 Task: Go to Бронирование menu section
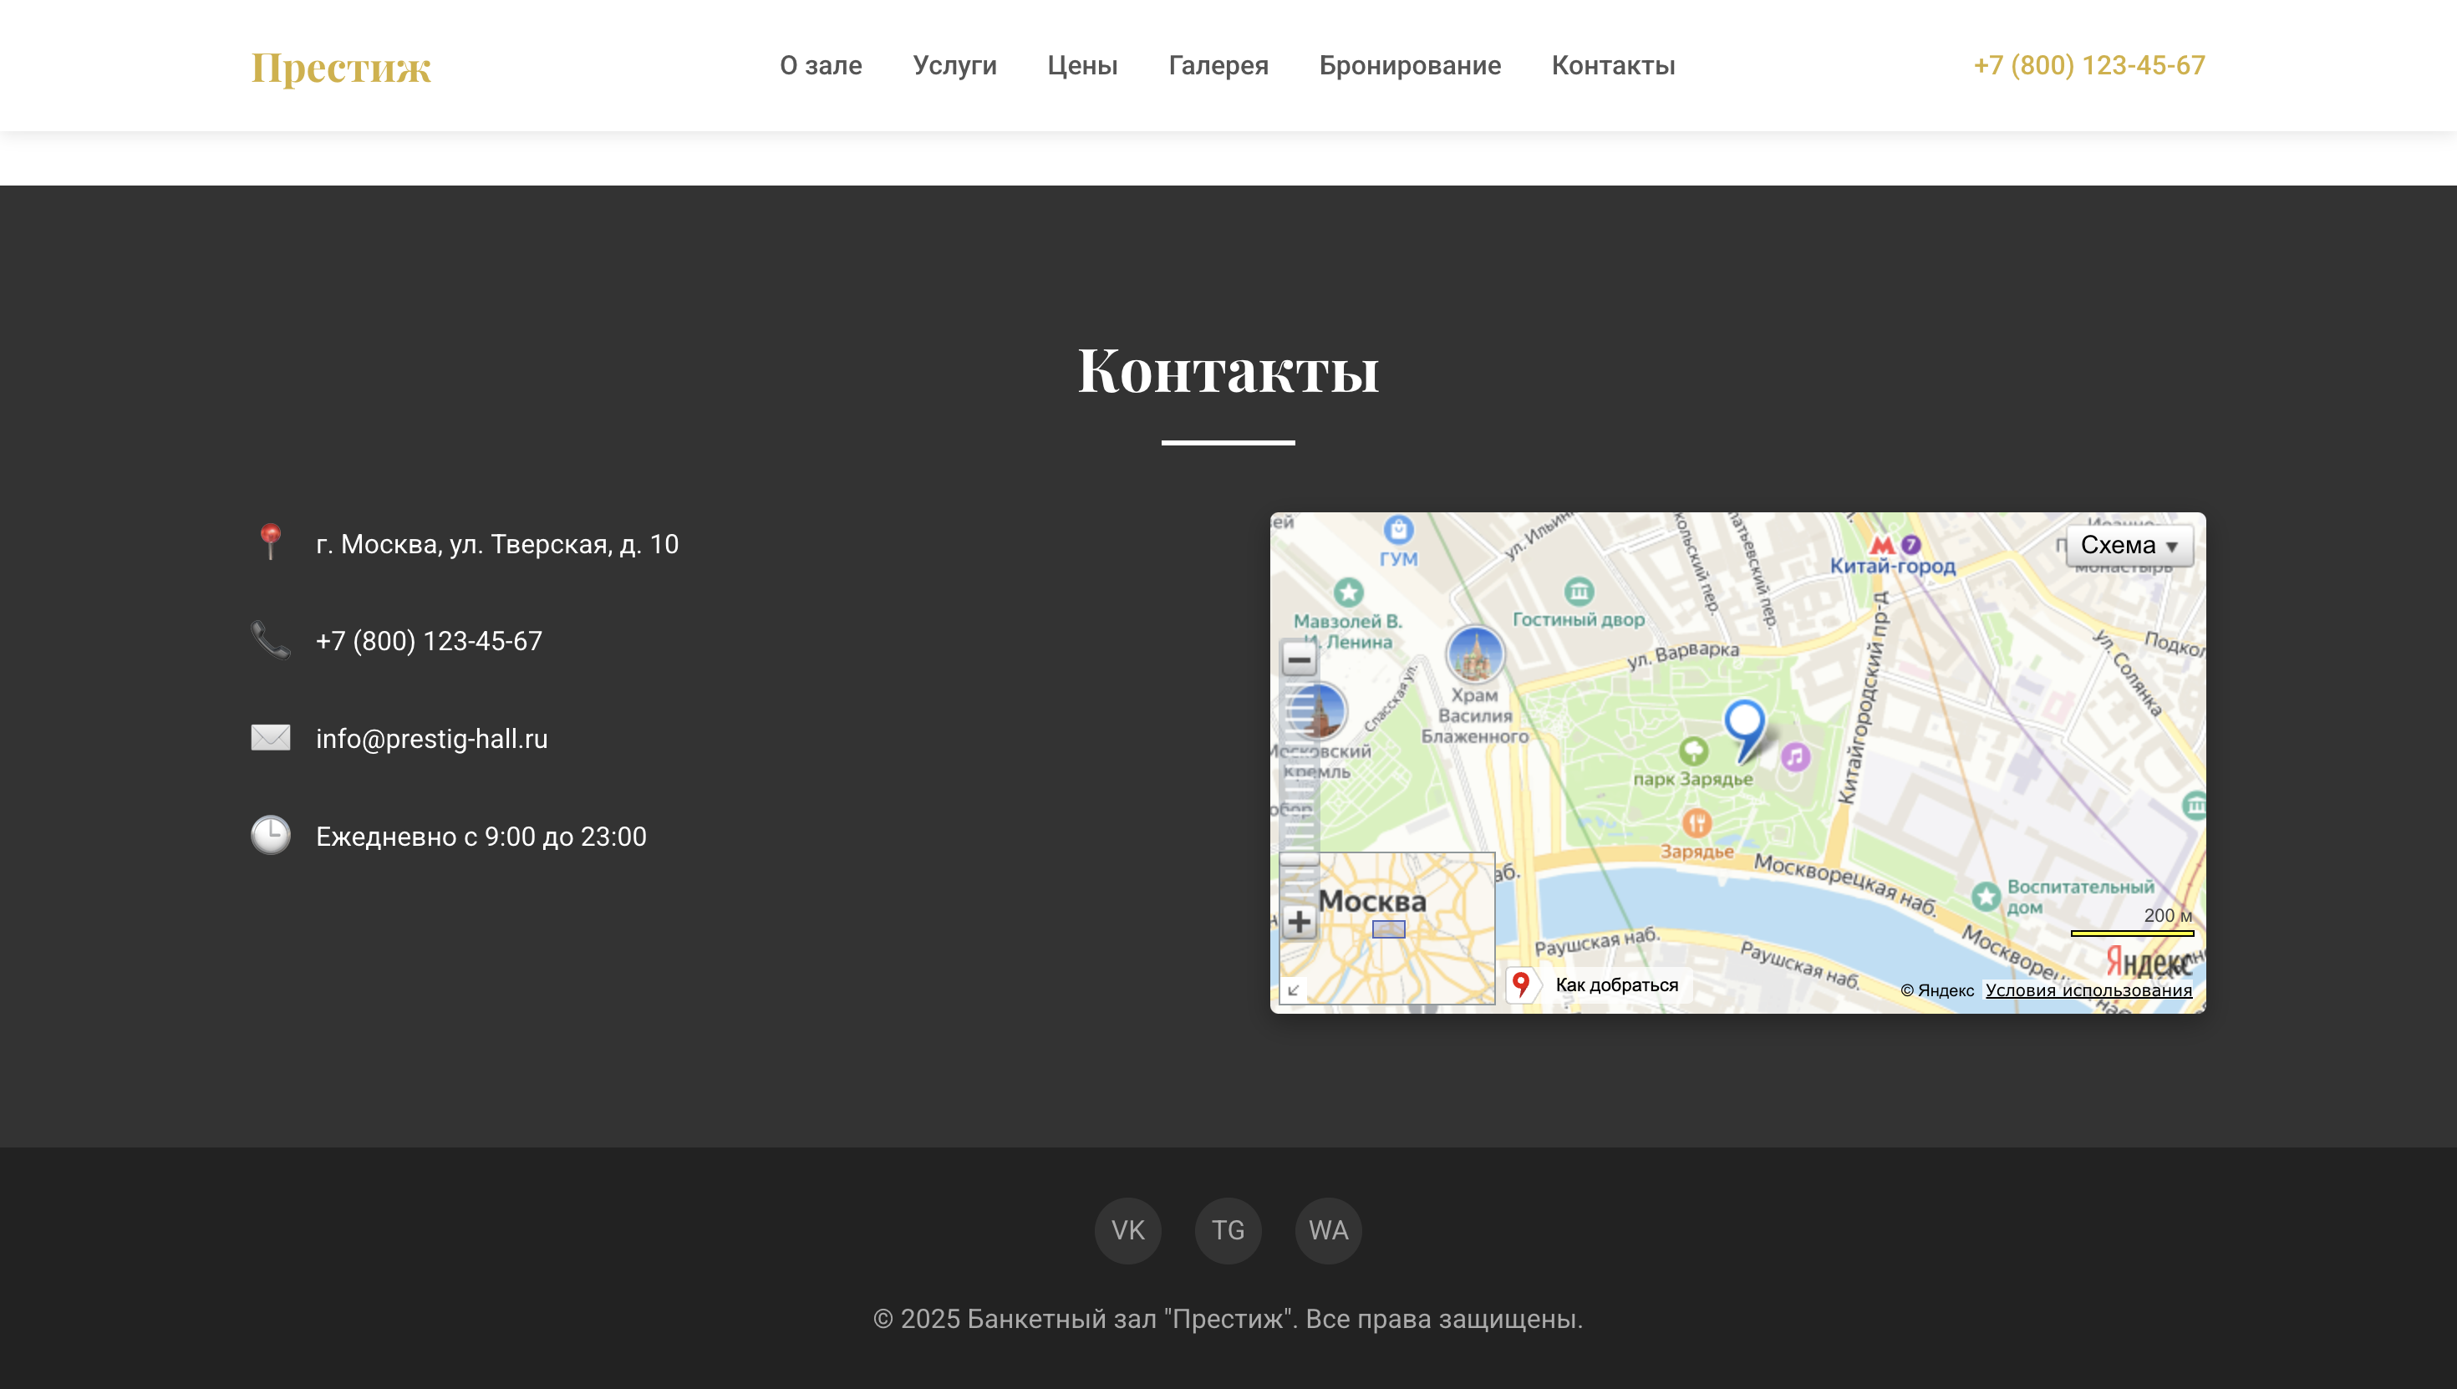point(1409,65)
